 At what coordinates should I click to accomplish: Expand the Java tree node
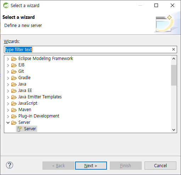8,84
